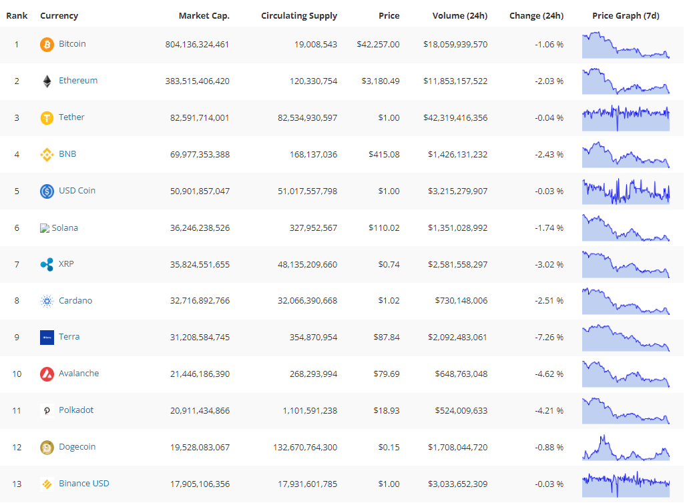This screenshot has width=689, height=503.
Task: Open the Binance USD currency link
Action: [x=84, y=483]
